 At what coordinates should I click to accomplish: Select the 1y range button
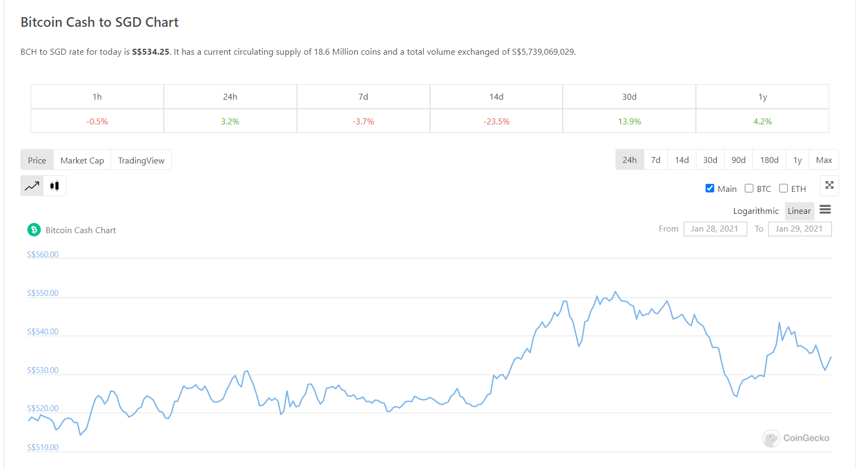(797, 160)
